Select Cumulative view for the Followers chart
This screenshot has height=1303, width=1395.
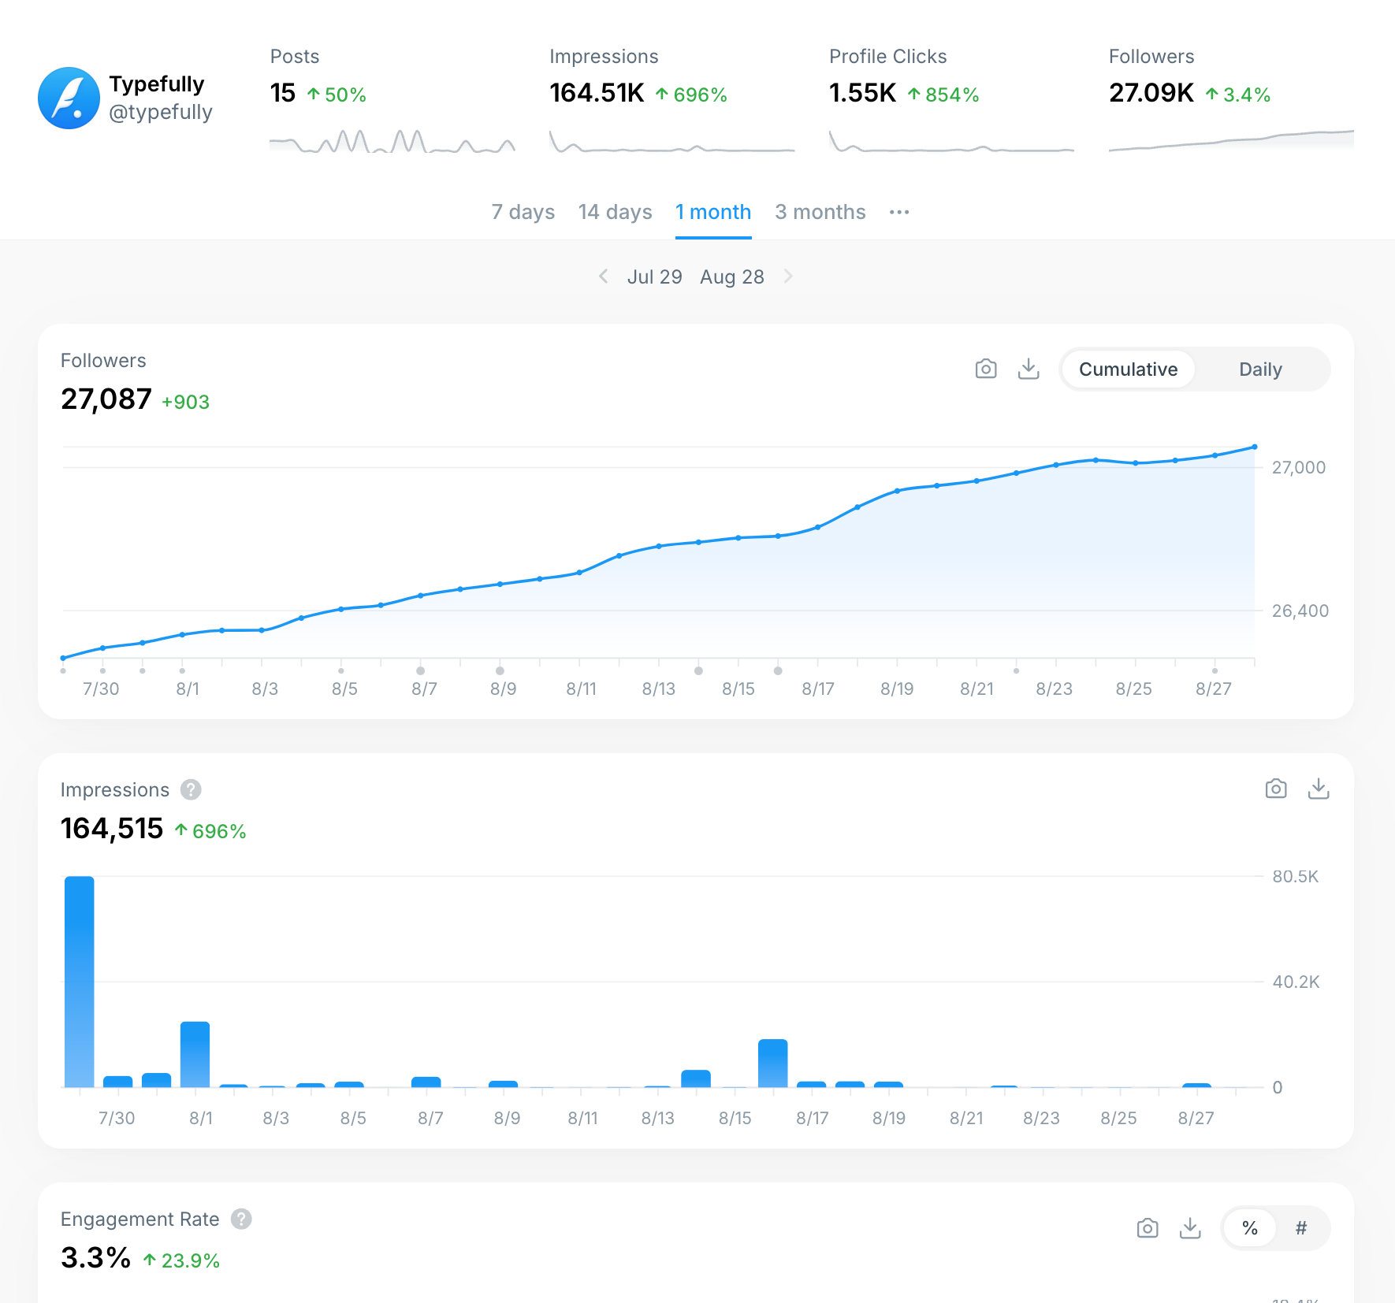pos(1128,369)
